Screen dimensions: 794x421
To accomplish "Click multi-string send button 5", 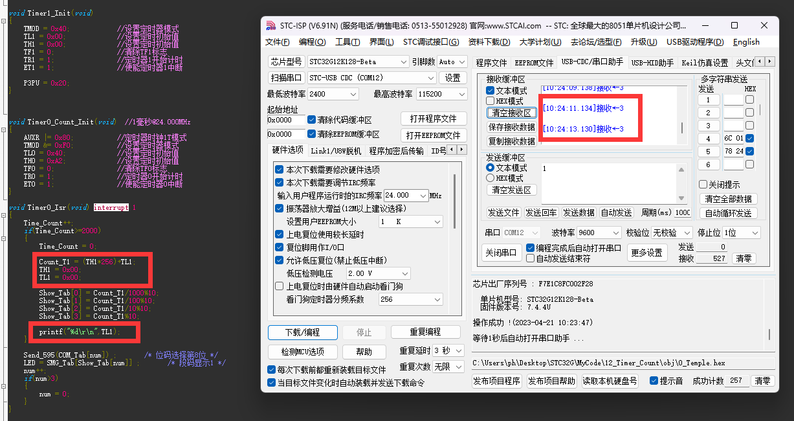I will click(x=709, y=152).
